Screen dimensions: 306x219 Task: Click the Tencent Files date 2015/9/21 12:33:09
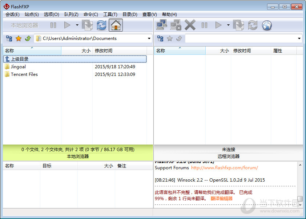[115, 74]
